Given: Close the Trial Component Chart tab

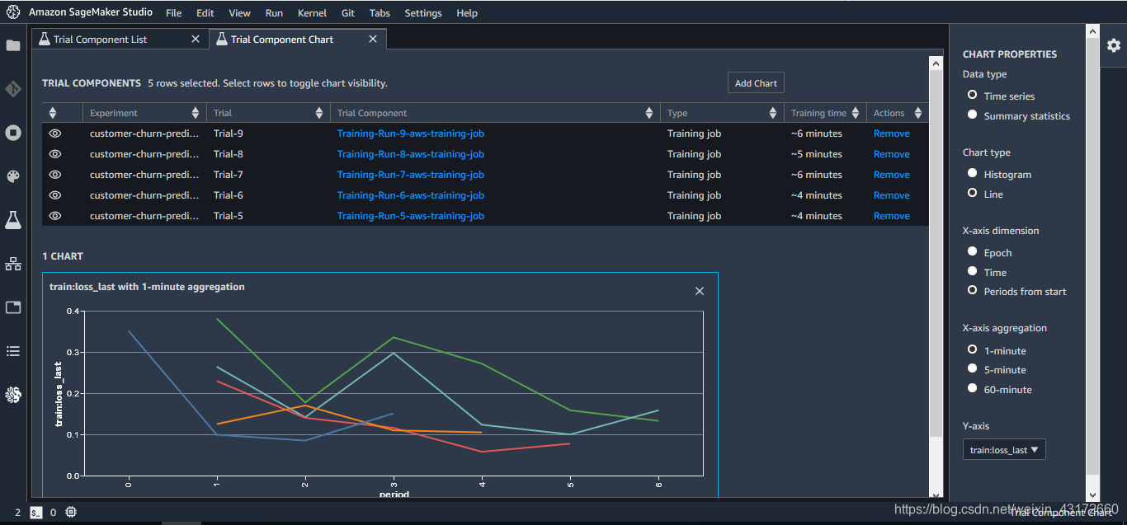Looking at the screenshot, I should 373,39.
